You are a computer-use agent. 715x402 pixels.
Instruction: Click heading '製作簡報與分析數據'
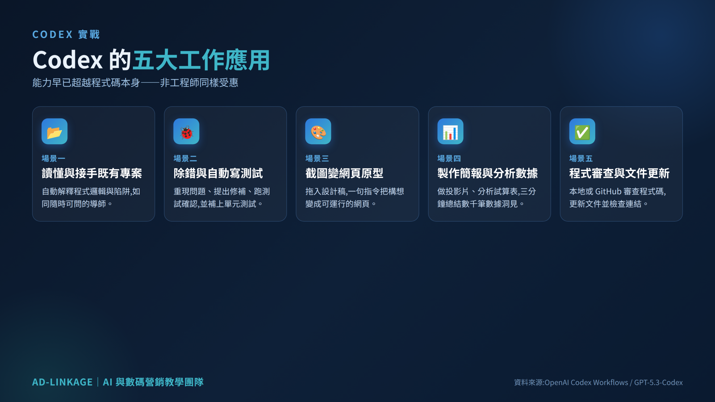pos(487,173)
